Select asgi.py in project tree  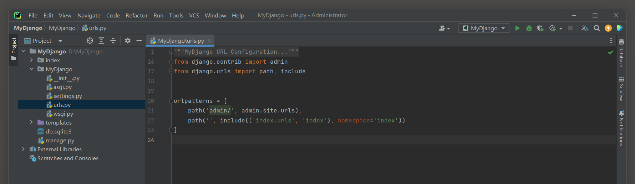[59, 87]
